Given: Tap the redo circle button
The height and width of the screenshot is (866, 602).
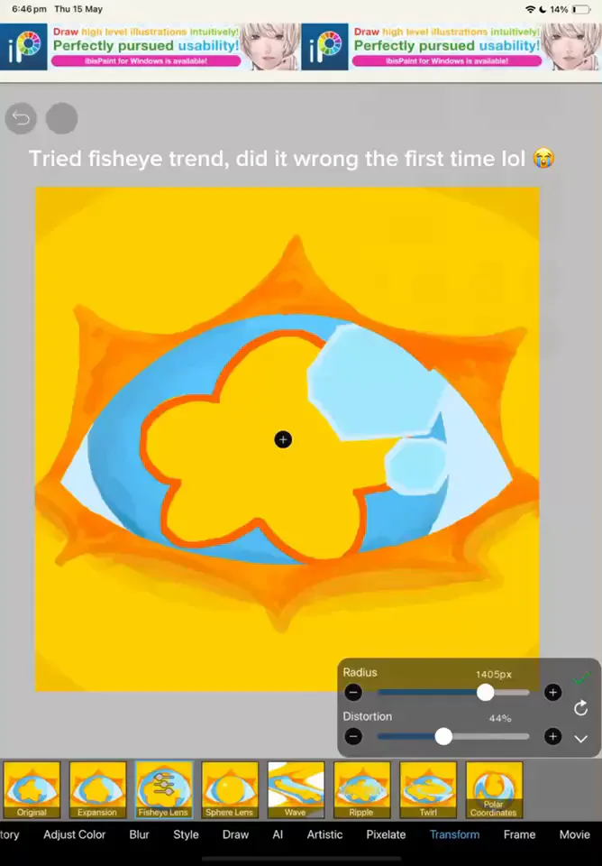Looking at the screenshot, I should click(61, 118).
